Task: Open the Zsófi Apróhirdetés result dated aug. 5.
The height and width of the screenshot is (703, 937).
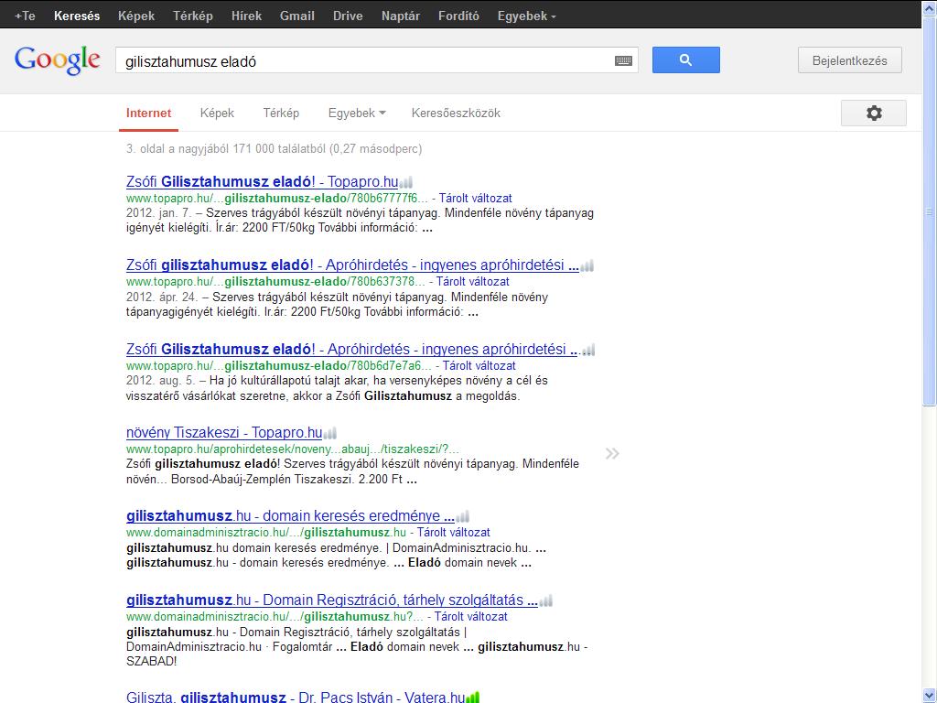Action: tap(352, 349)
